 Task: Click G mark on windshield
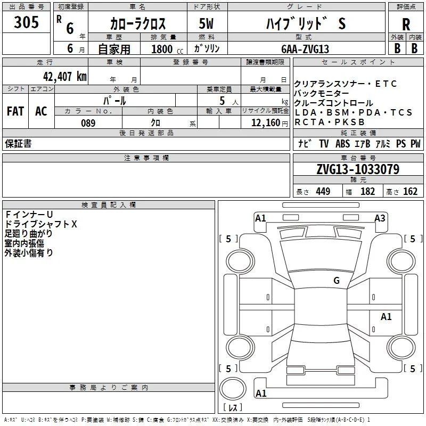[x=337, y=281]
